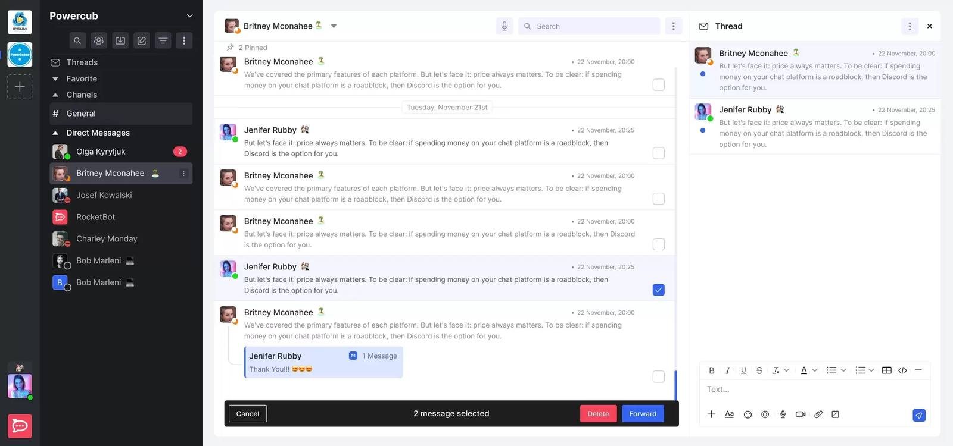Open RocketBot direct message

[121, 217]
